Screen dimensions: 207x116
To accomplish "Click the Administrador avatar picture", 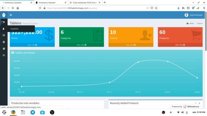I will coord(186,15).
